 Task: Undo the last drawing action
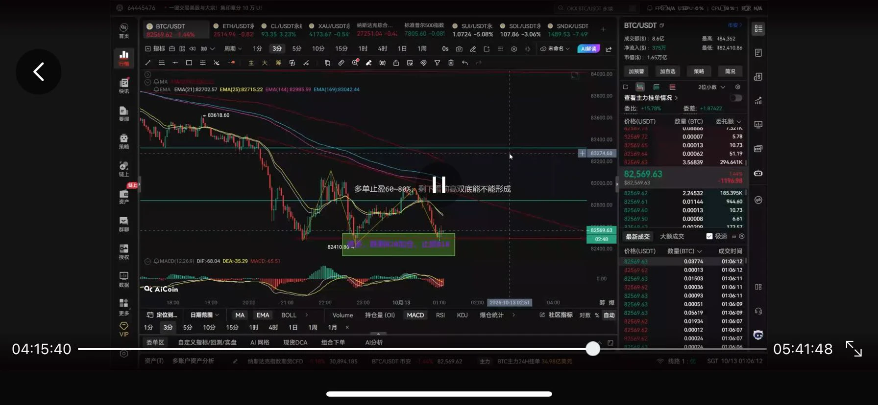point(464,63)
